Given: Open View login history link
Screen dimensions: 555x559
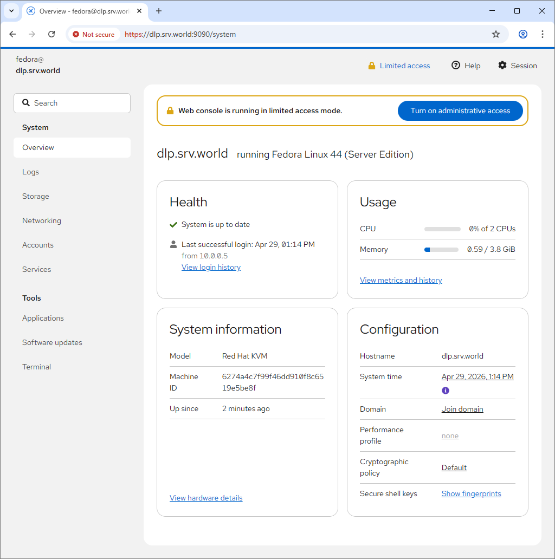Looking at the screenshot, I should coord(211,267).
